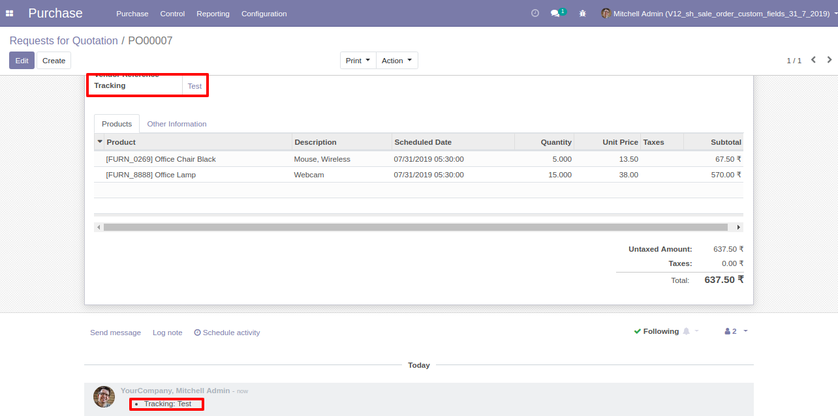Open the Control menu
This screenshot has width=838, height=416.
click(172, 14)
